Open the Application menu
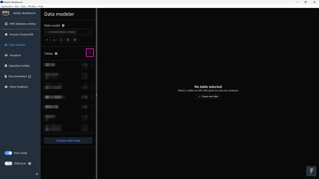Viewport: 319px width, 179px height. point(7,6)
